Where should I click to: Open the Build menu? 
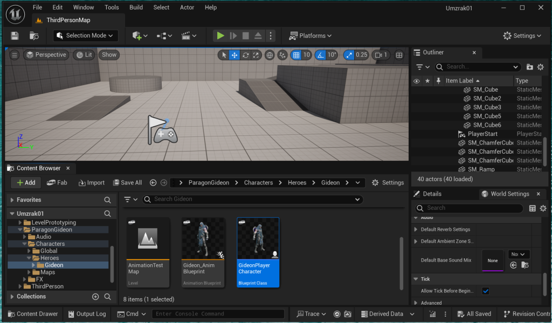pos(136,8)
